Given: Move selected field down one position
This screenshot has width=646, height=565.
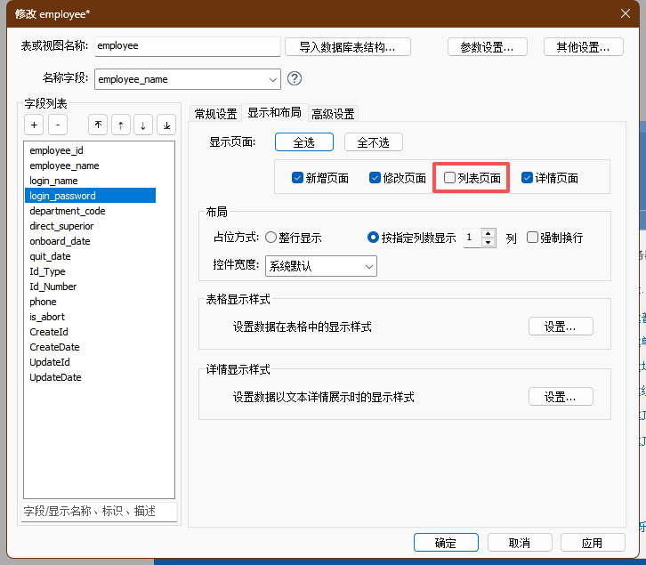Looking at the screenshot, I should pyautogui.click(x=143, y=125).
